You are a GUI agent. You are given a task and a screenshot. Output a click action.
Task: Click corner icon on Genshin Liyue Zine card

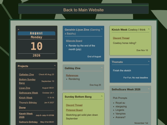(x=102, y=29)
